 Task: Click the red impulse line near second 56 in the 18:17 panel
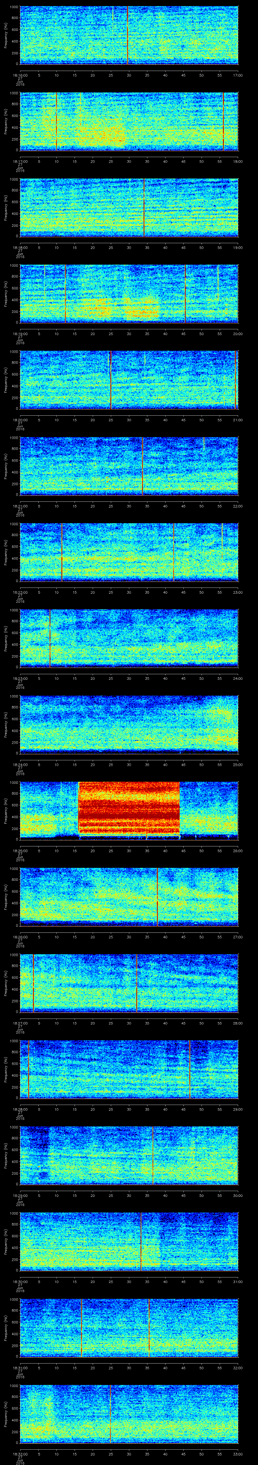(x=223, y=121)
